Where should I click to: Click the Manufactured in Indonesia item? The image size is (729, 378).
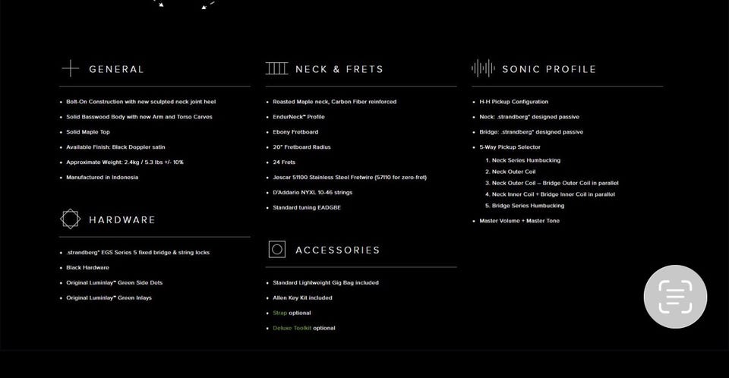pyautogui.click(x=102, y=177)
